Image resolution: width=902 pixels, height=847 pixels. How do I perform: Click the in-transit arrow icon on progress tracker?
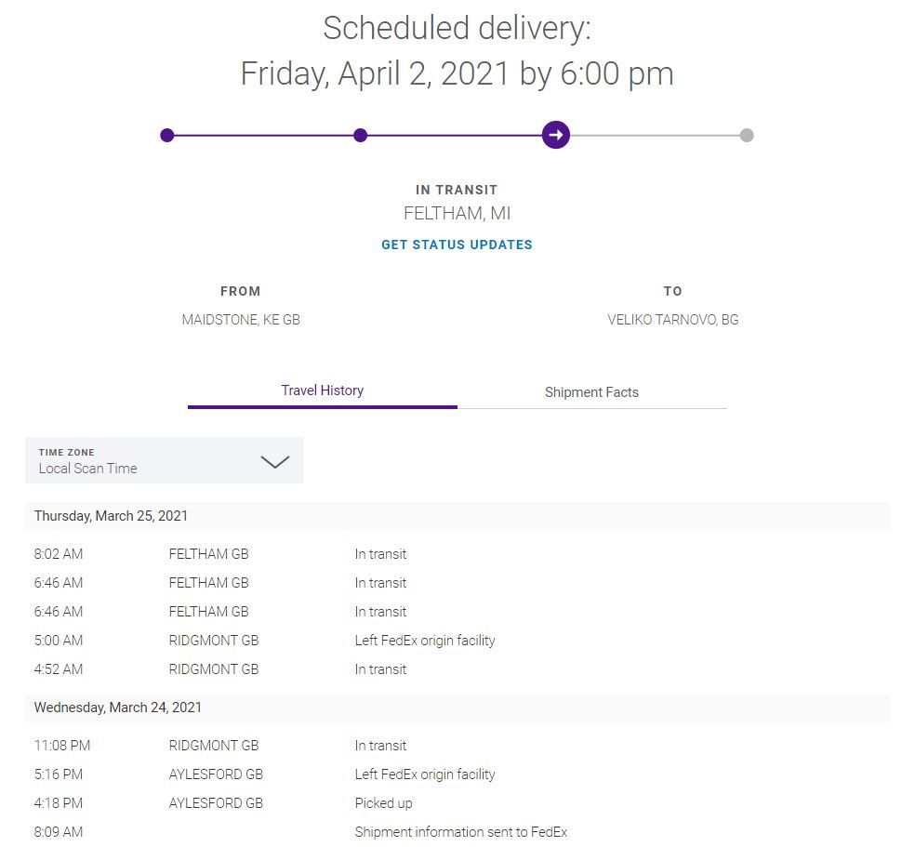coord(556,135)
